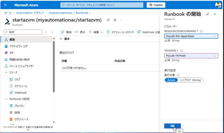
Task: Click the Webhook の追加 toolbar button
Action: click(x=149, y=32)
